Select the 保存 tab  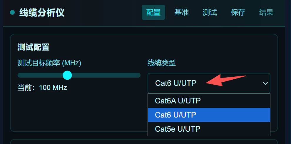click(238, 12)
